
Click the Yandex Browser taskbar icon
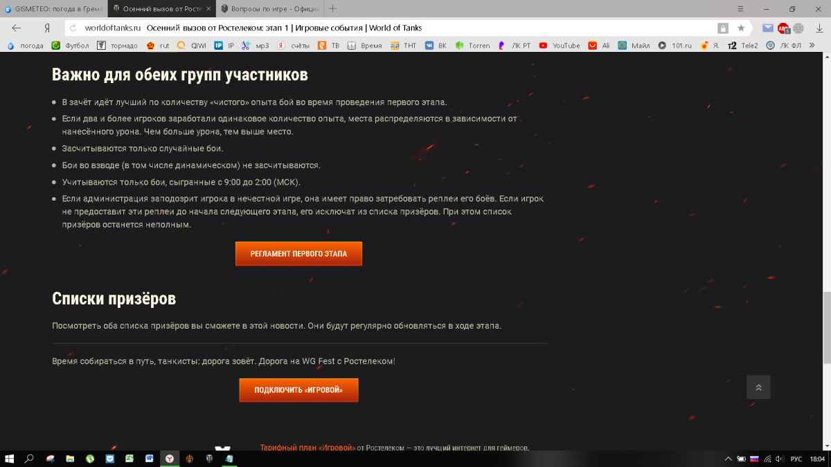click(169, 459)
